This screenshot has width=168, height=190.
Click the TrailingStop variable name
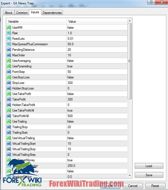[x=20, y=127]
